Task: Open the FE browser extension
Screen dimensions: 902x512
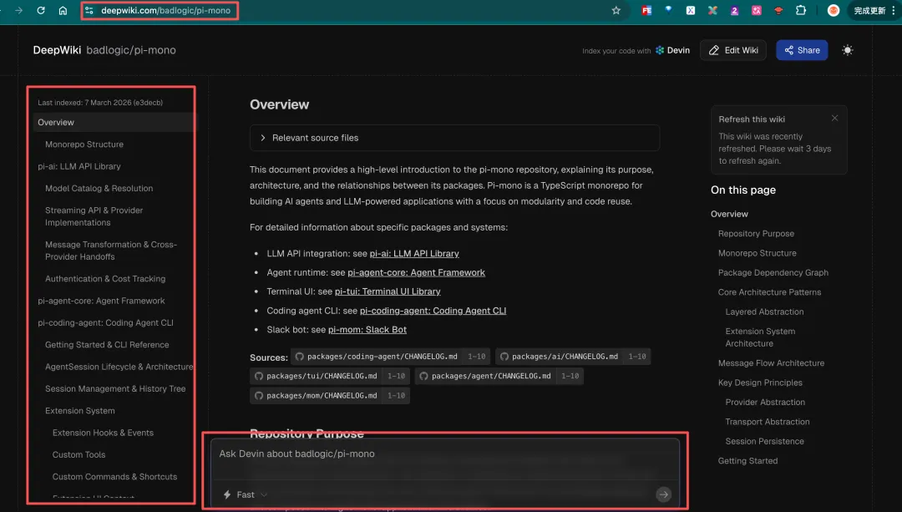Action: [x=646, y=10]
